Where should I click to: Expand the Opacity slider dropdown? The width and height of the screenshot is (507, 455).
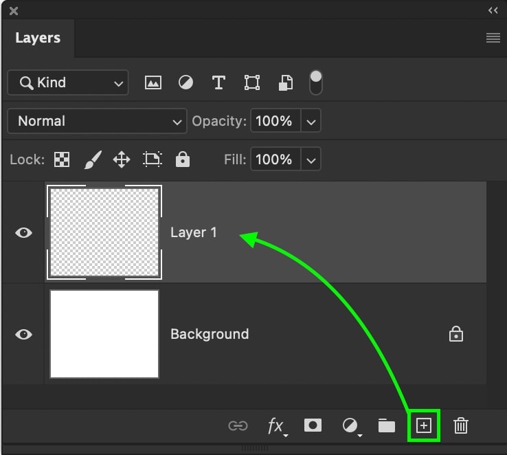pyautogui.click(x=311, y=122)
